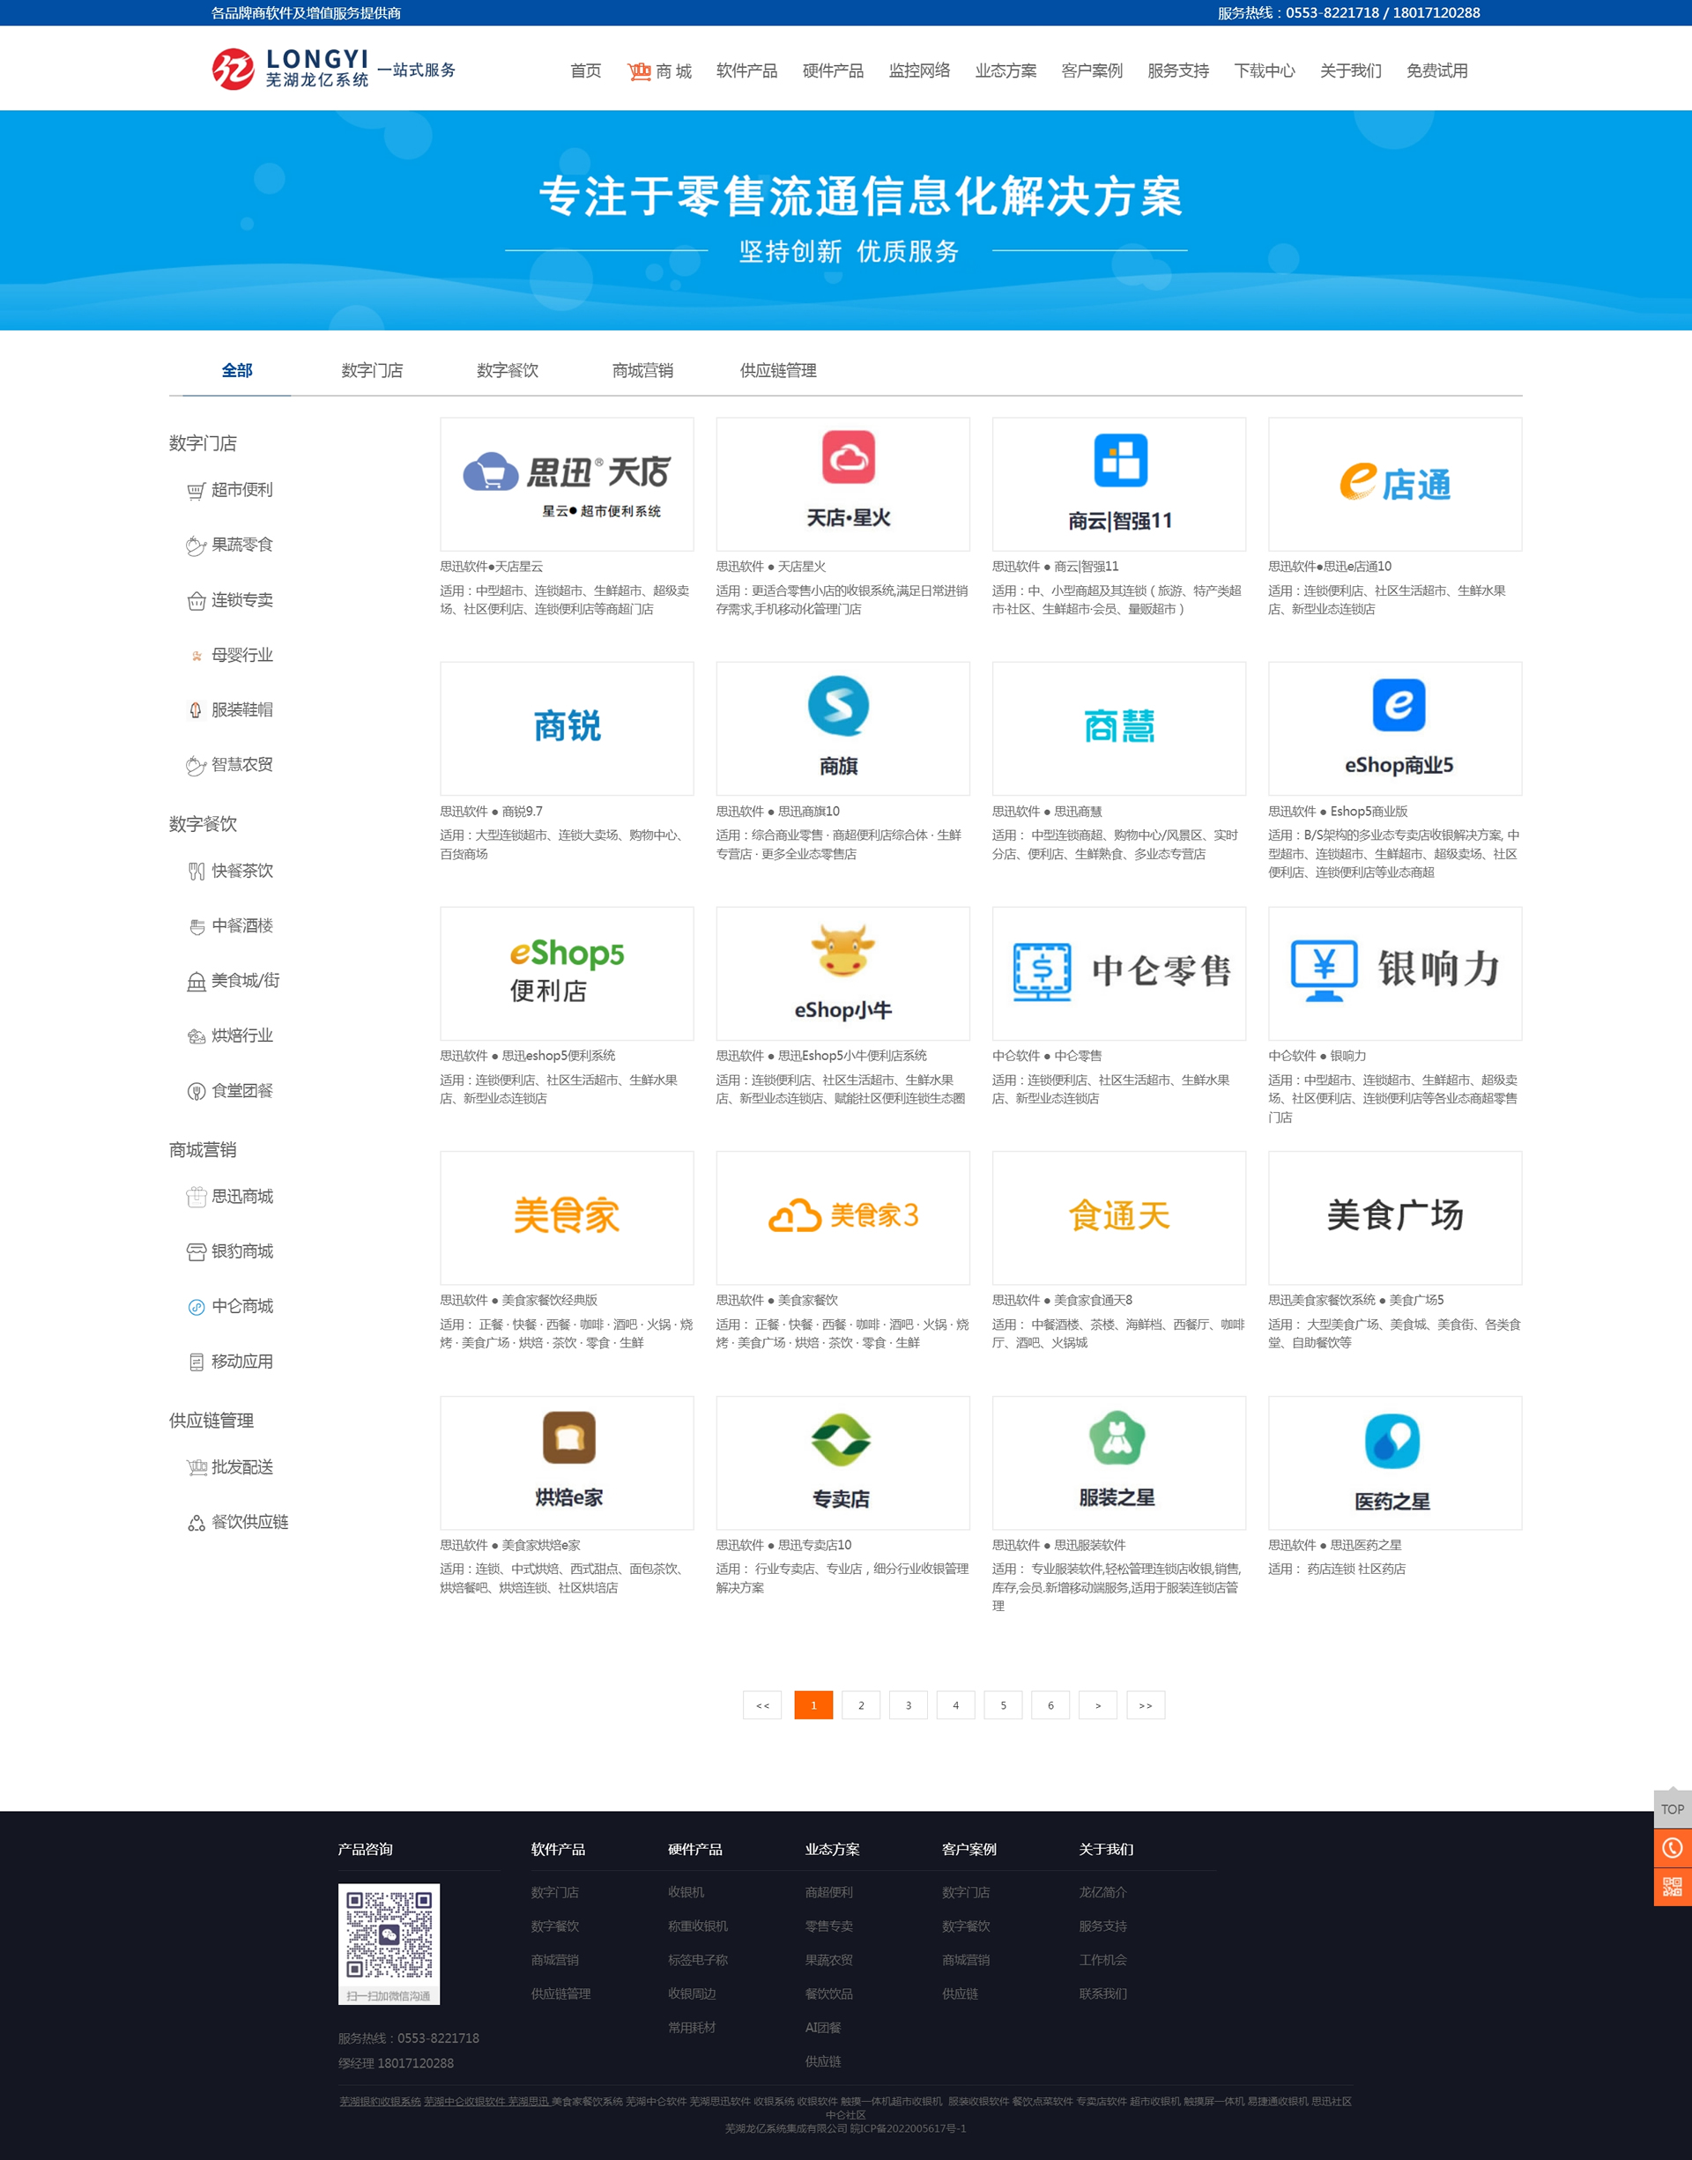1692x2160 pixels.
Task: Open 硬件产品 navigation menu
Action: click(833, 71)
